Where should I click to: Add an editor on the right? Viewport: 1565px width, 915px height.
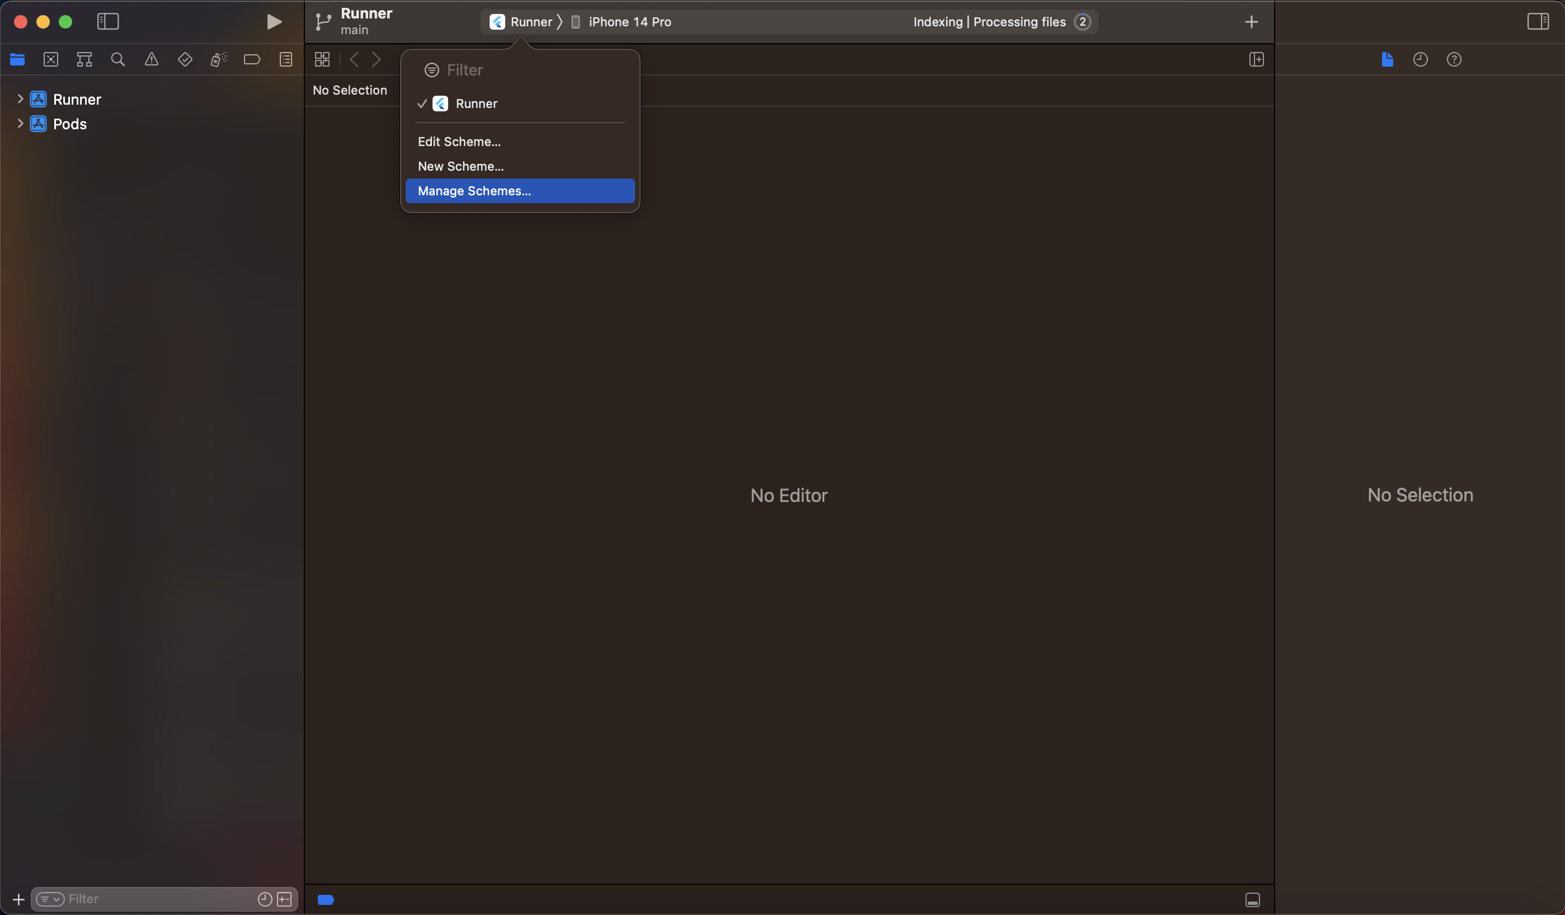[1256, 60]
